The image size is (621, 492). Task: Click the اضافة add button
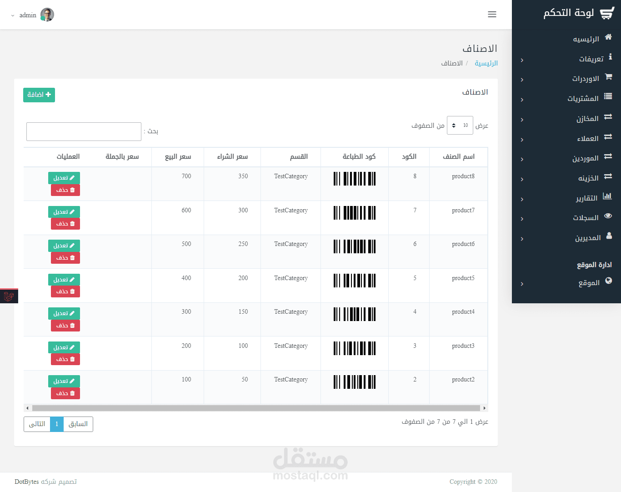(39, 95)
